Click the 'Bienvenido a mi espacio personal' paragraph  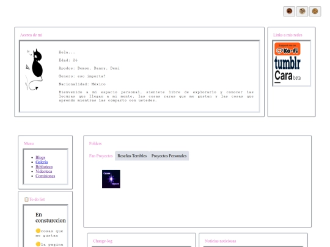pyautogui.click(x=156, y=96)
